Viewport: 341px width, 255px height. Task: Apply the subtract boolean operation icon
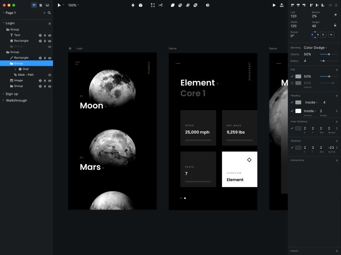pos(180,5)
